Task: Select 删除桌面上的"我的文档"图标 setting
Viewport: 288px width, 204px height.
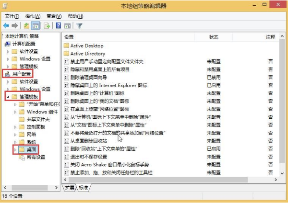Action: coord(100,101)
